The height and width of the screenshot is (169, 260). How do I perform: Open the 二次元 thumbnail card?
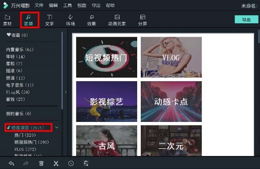(171, 141)
